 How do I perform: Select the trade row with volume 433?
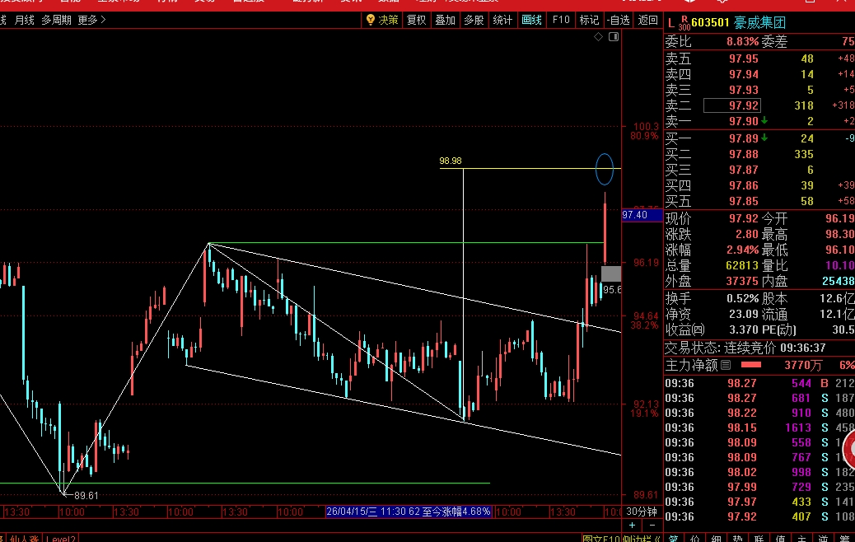pyautogui.click(x=759, y=502)
